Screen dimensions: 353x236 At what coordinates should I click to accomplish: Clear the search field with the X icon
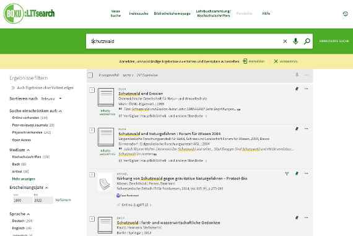pos(285,42)
